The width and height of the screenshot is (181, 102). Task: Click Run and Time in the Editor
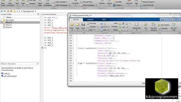coord(174,26)
